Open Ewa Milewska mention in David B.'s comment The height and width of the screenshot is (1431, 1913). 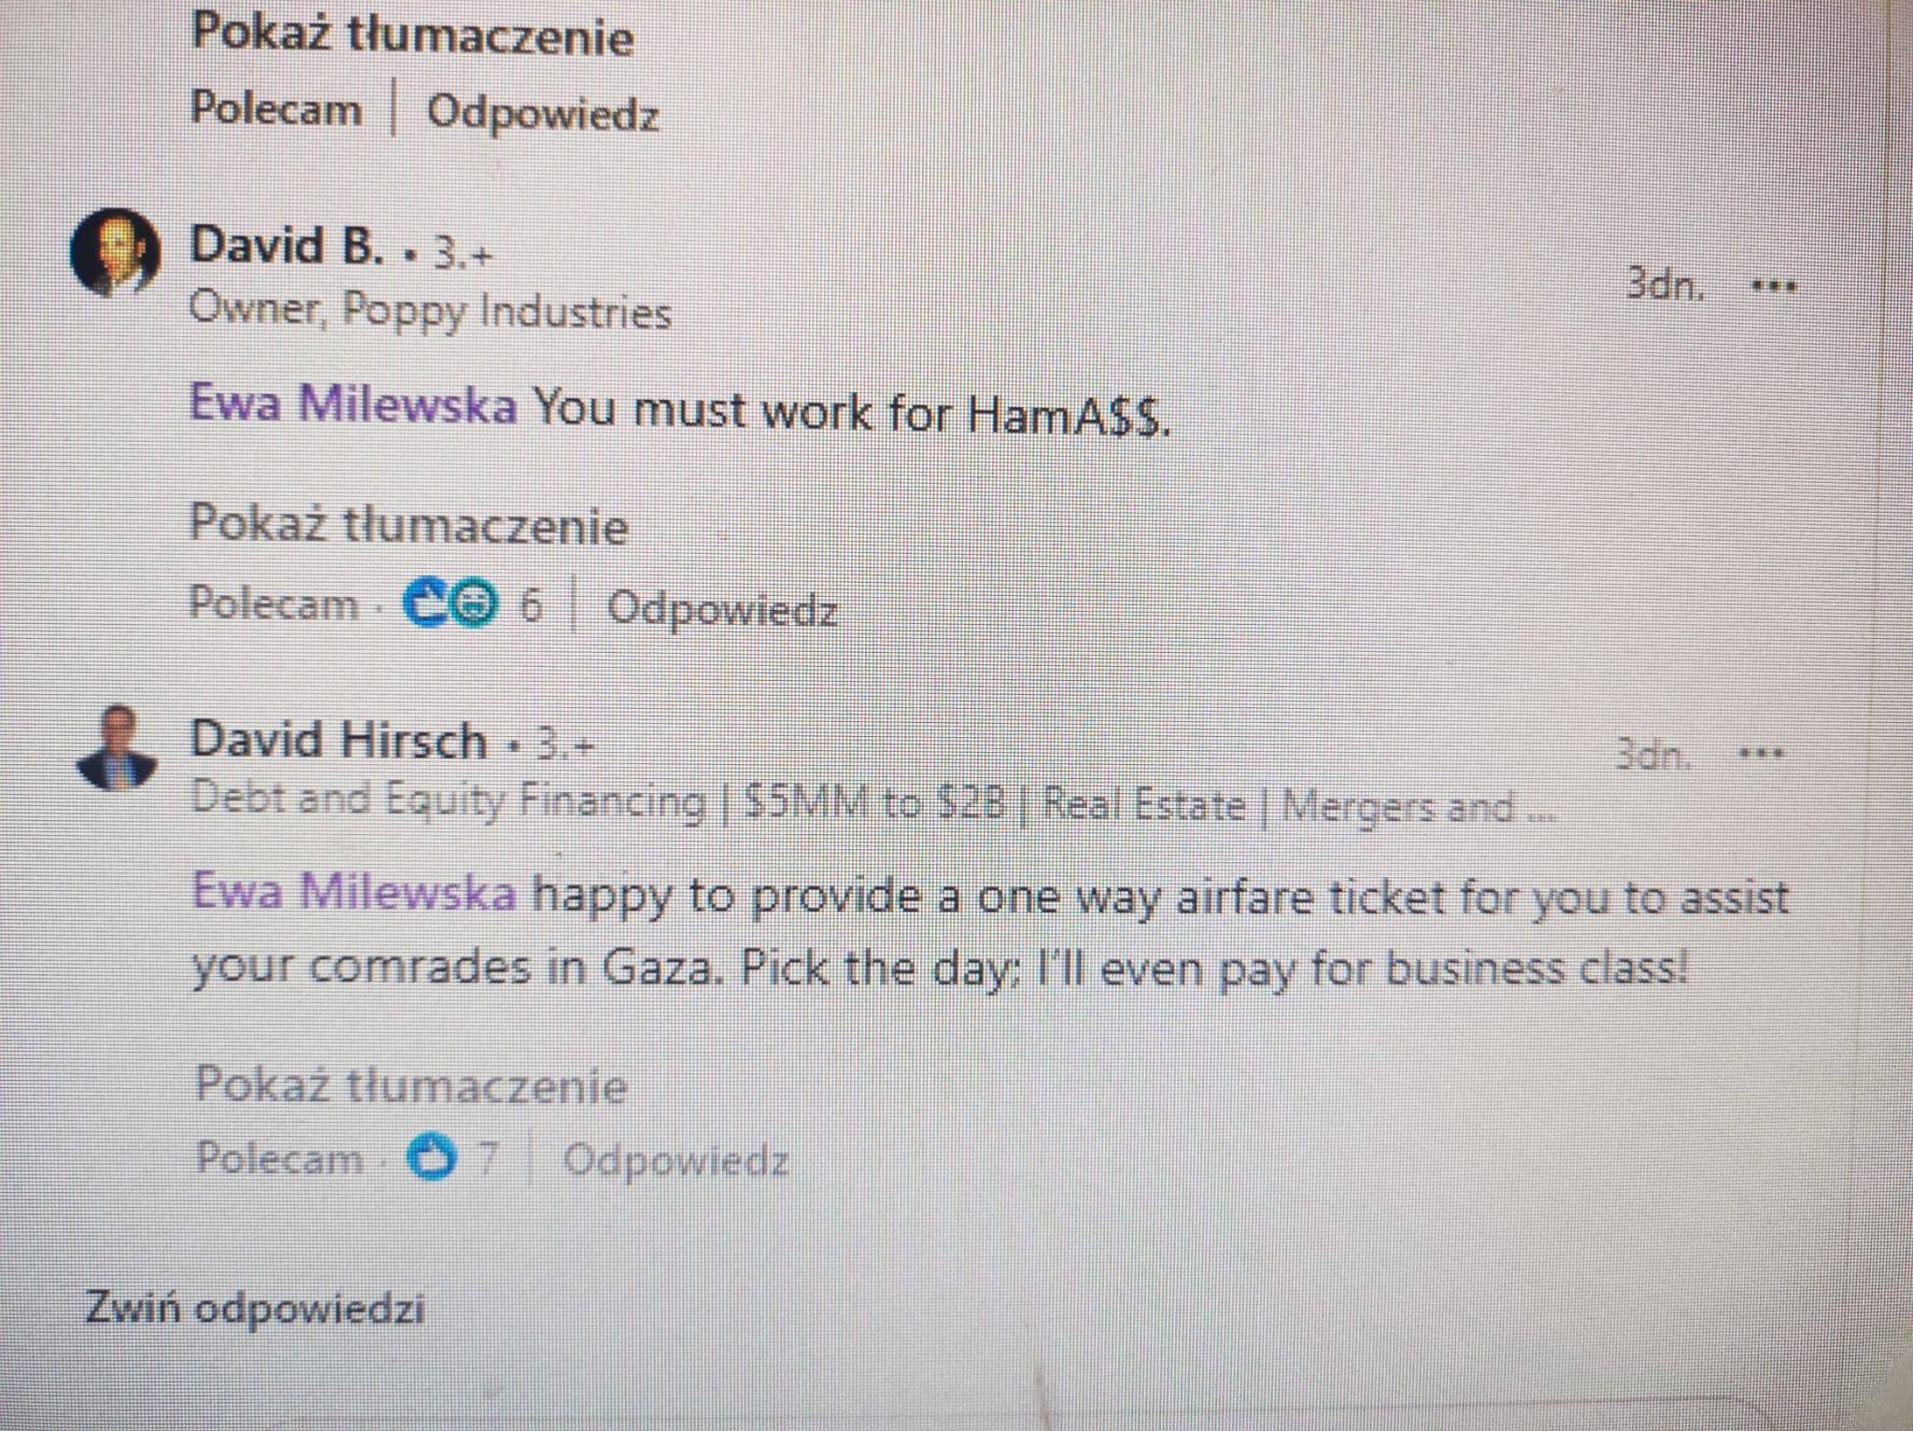[x=353, y=405]
